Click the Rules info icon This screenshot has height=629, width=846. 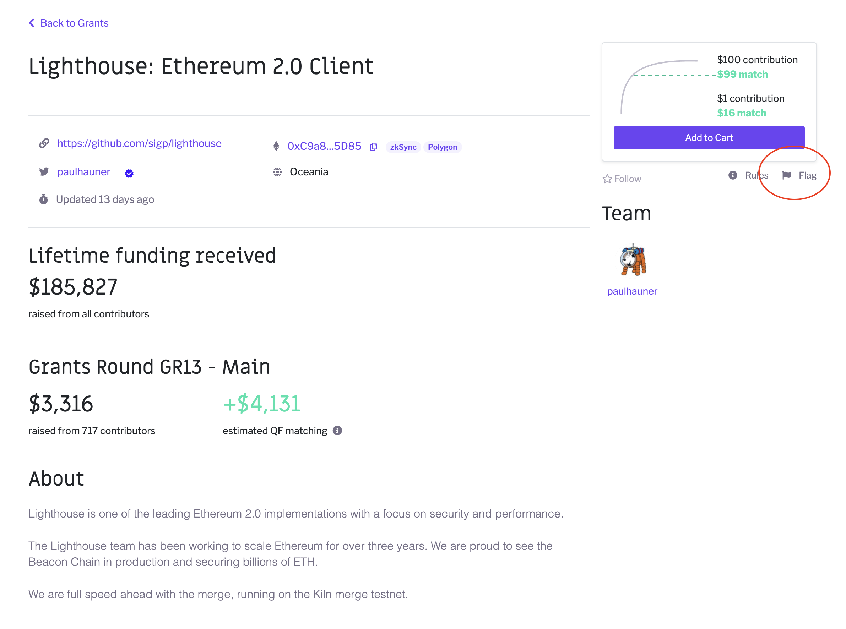coord(732,175)
